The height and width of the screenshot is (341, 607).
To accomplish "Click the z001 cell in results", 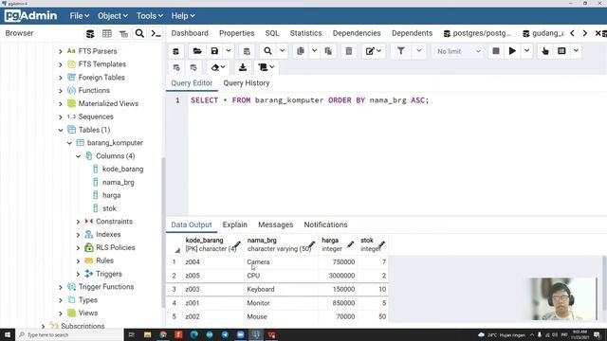I will pyautogui.click(x=212, y=303).
